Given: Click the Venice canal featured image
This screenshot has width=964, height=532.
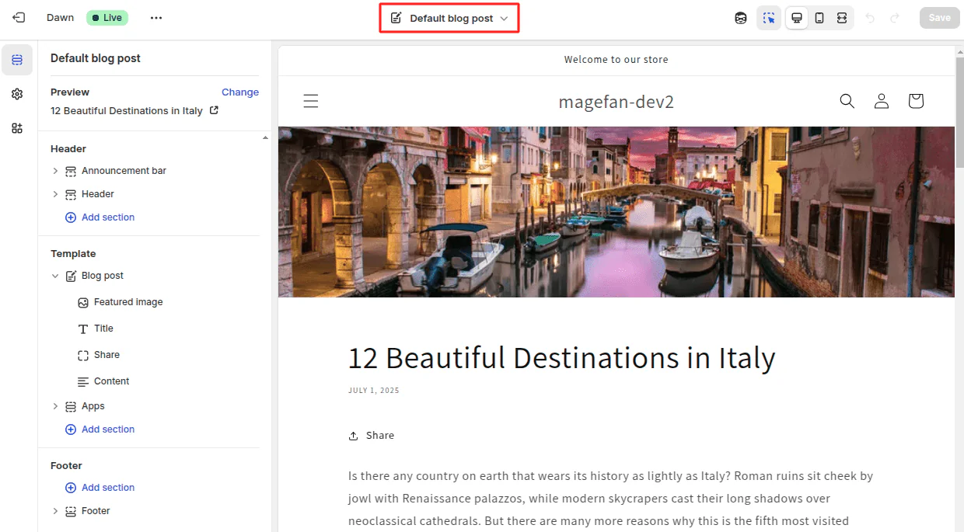Looking at the screenshot, I should pyautogui.click(x=616, y=212).
